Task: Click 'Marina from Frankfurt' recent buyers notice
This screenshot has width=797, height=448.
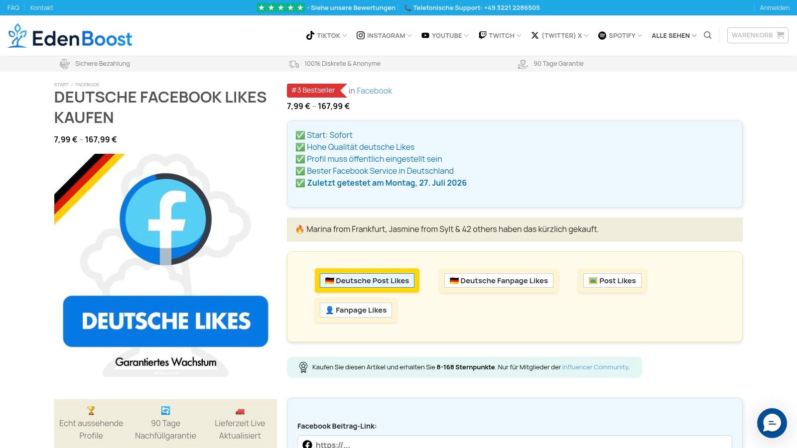Action: click(515, 229)
